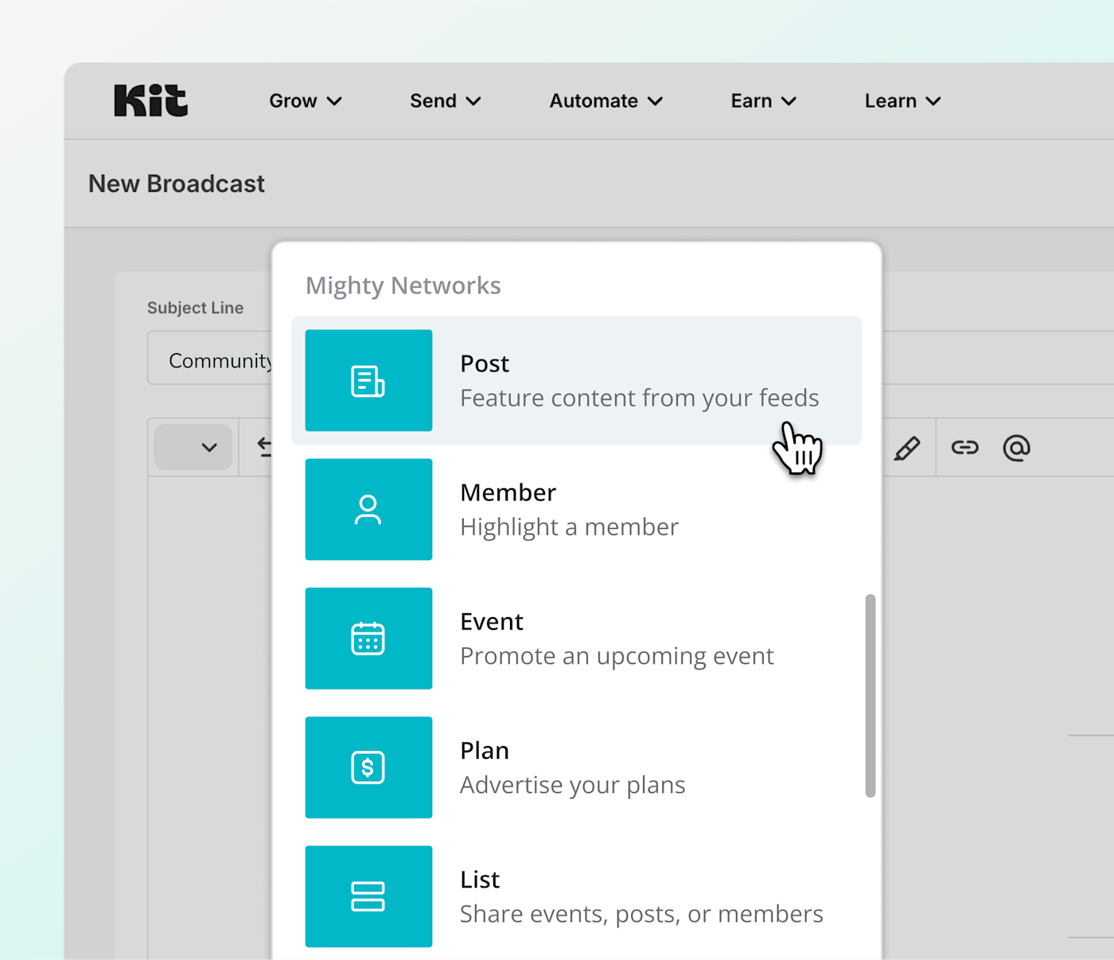Open the Automate menu

[606, 101]
